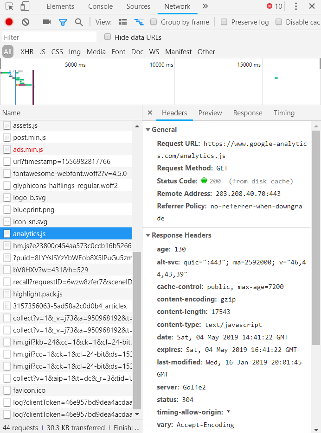The width and height of the screenshot is (321, 433).
Task: Open the Preview tab
Action: point(210,113)
